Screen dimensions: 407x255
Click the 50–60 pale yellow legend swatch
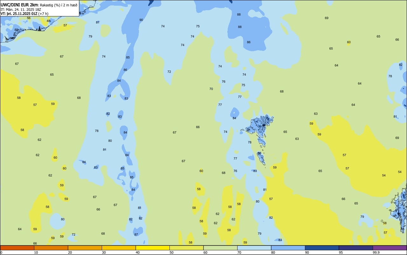pyautogui.click(x=186, y=248)
